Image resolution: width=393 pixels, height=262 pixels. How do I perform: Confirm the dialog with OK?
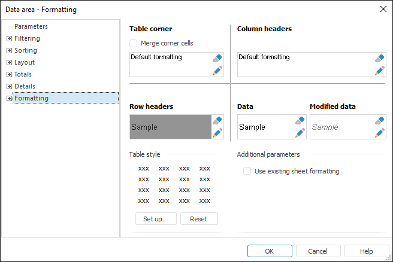coord(270,251)
